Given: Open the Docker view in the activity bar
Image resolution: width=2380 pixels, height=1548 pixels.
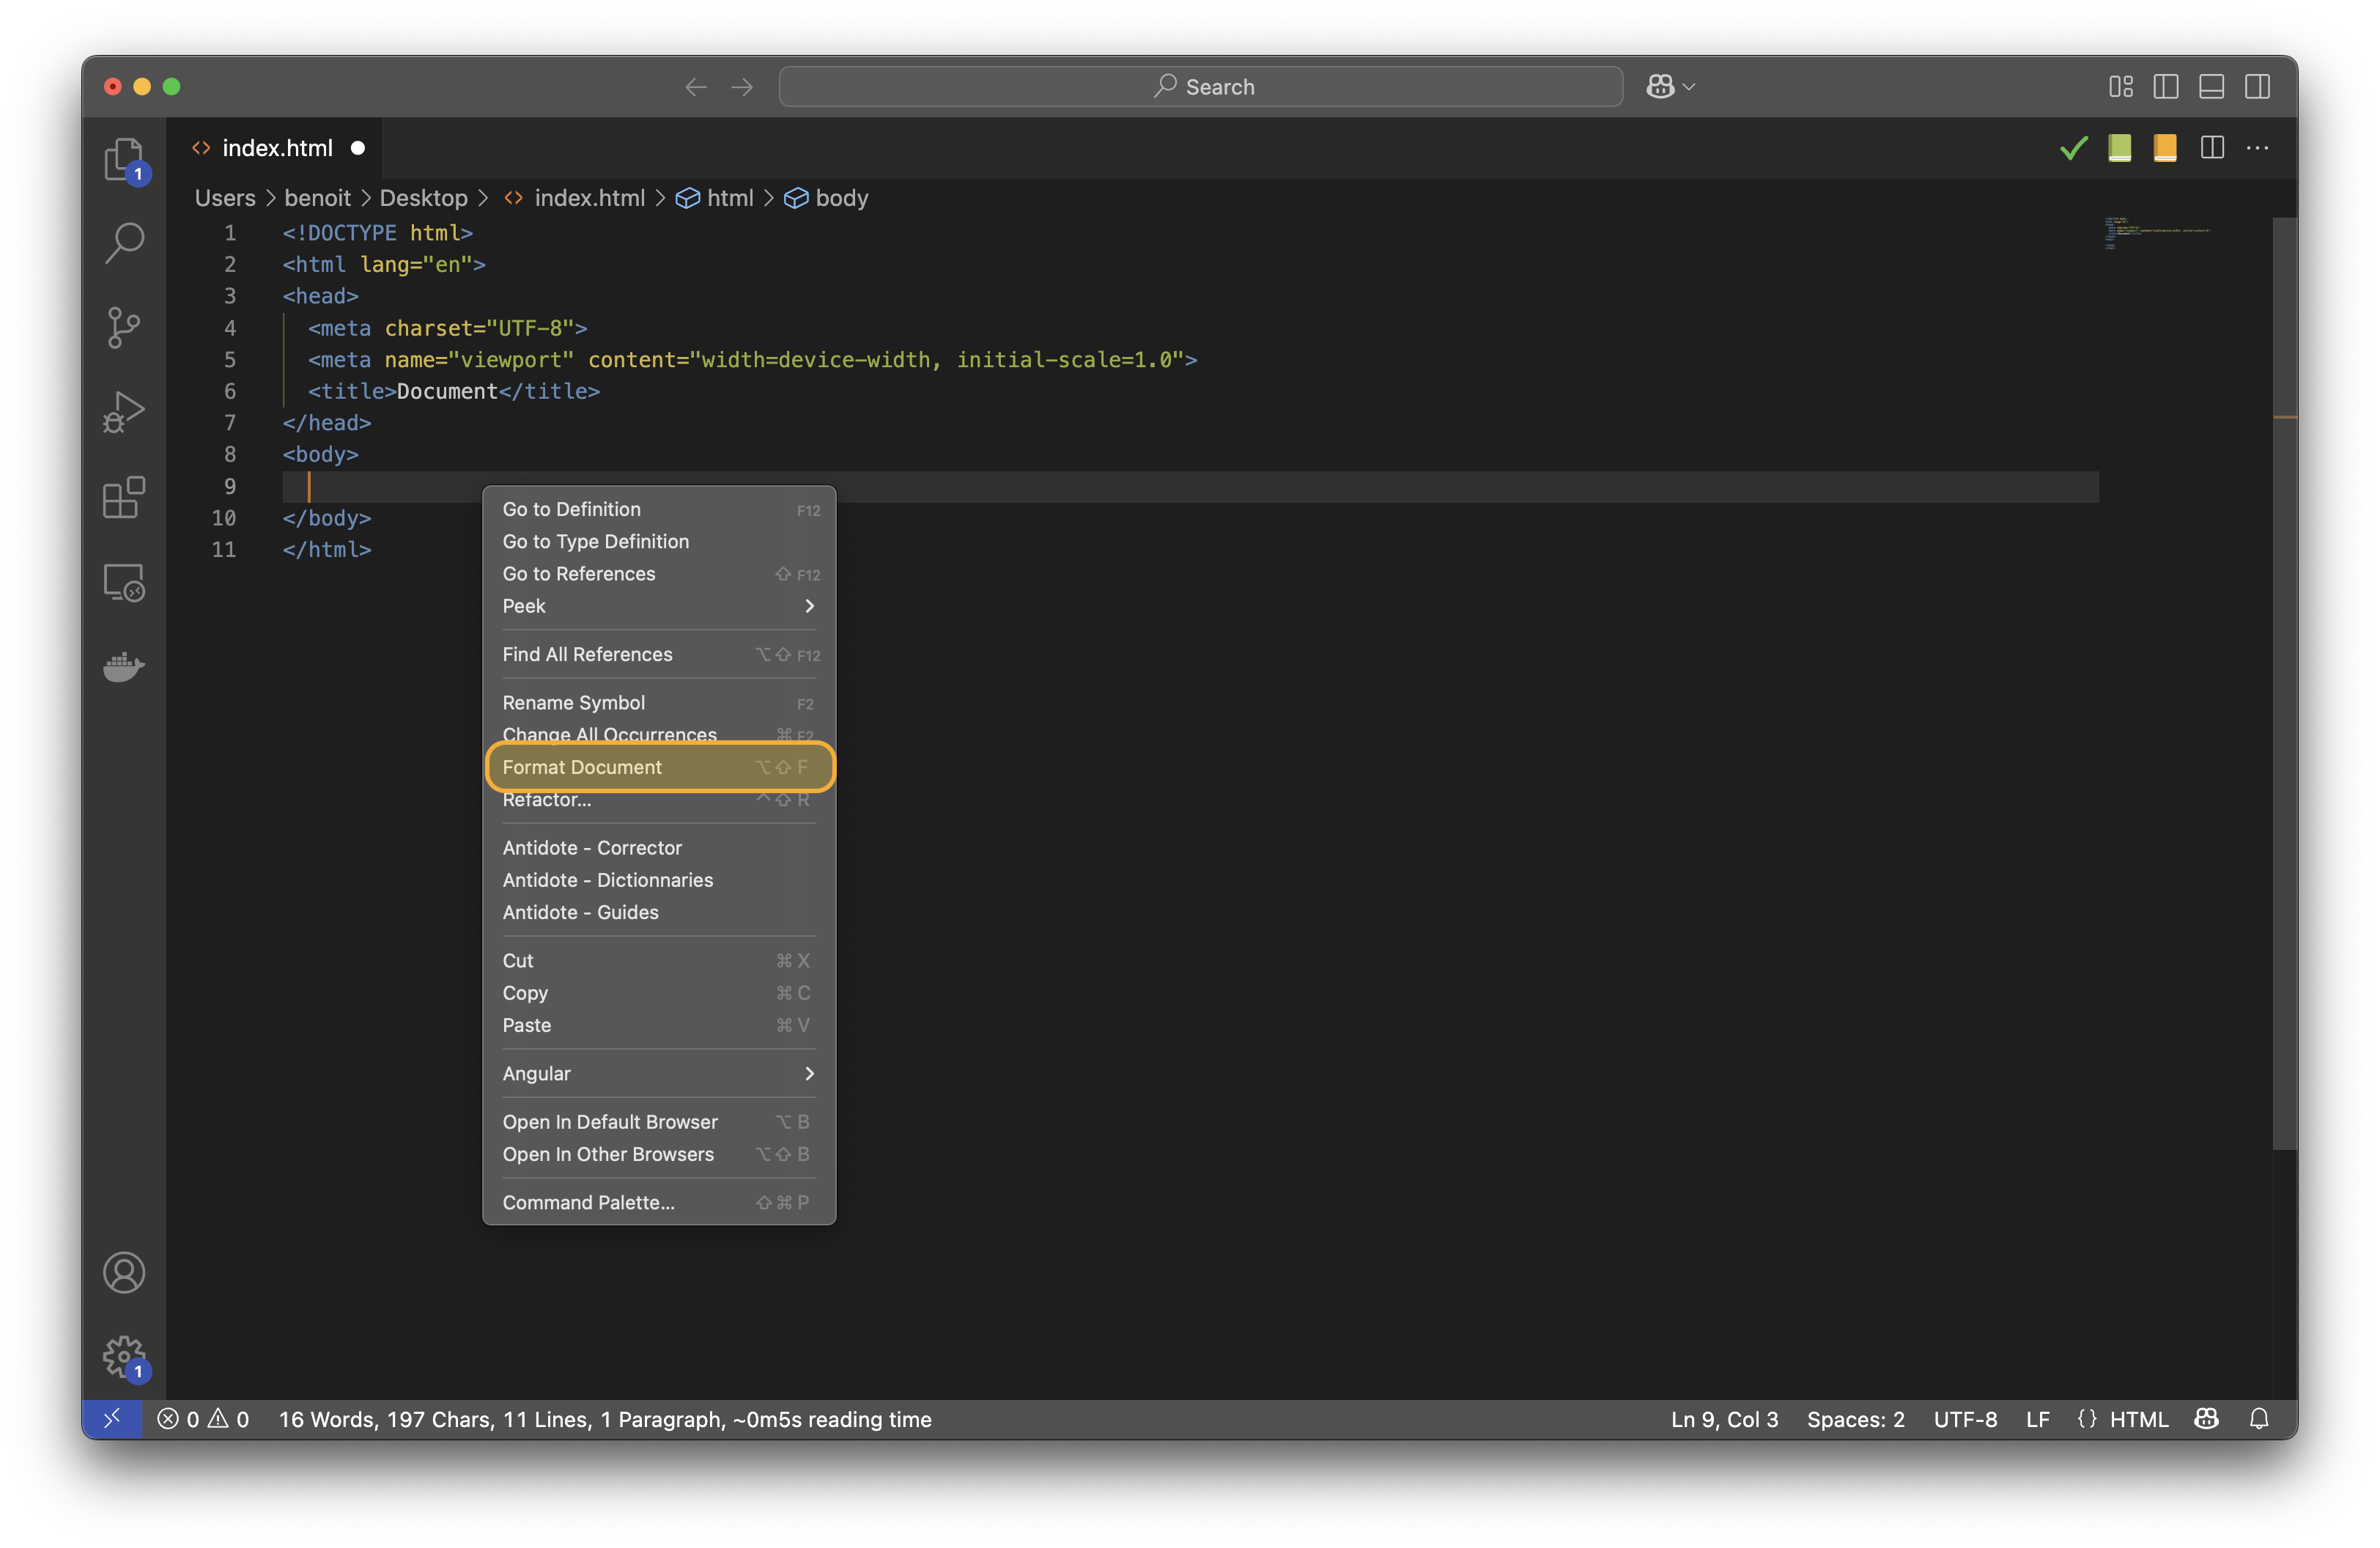Looking at the screenshot, I should pos(124,666).
